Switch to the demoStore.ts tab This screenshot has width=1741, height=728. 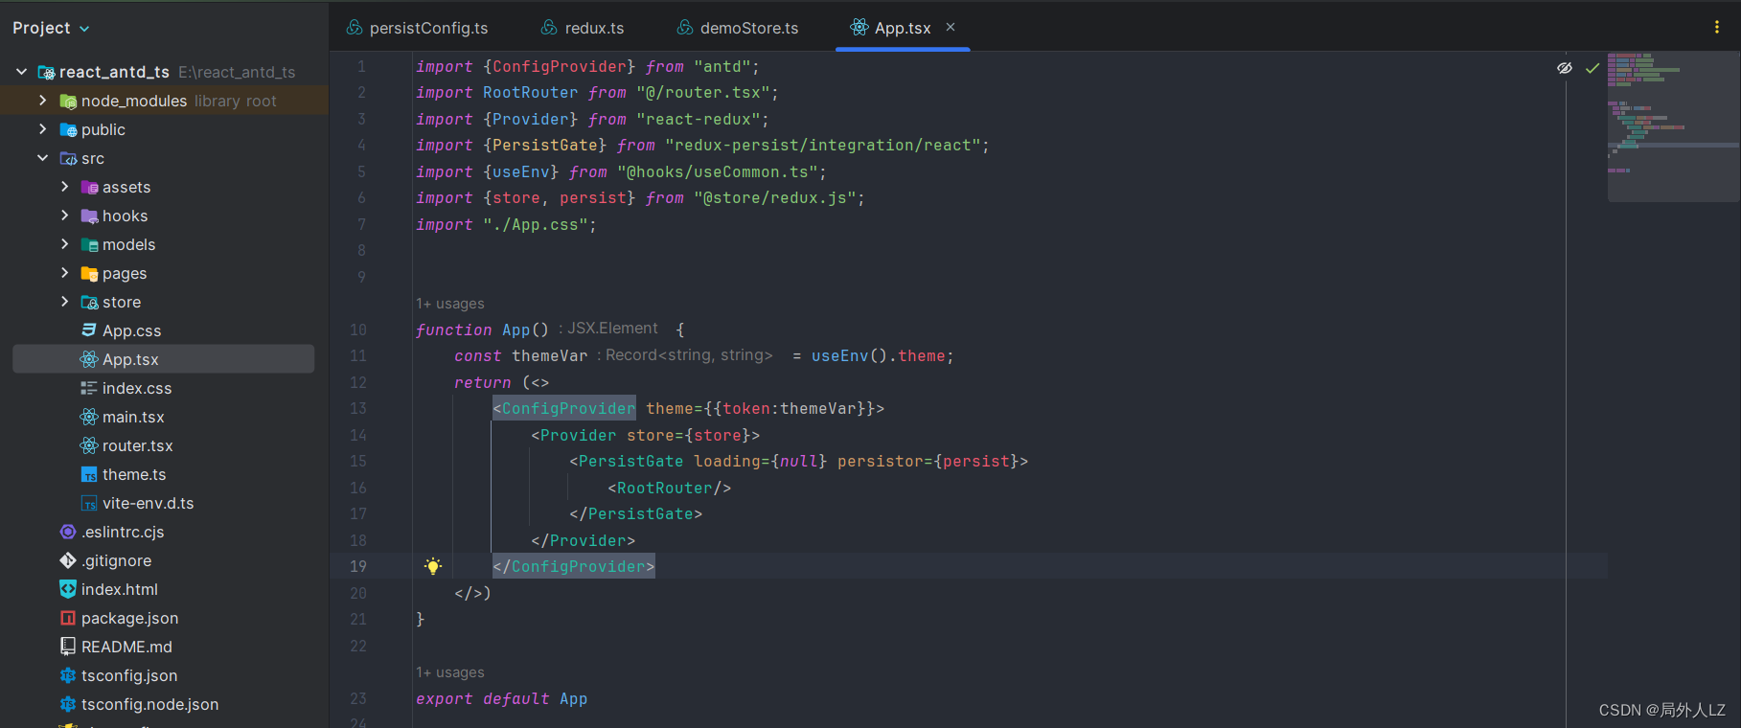pyautogui.click(x=738, y=28)
